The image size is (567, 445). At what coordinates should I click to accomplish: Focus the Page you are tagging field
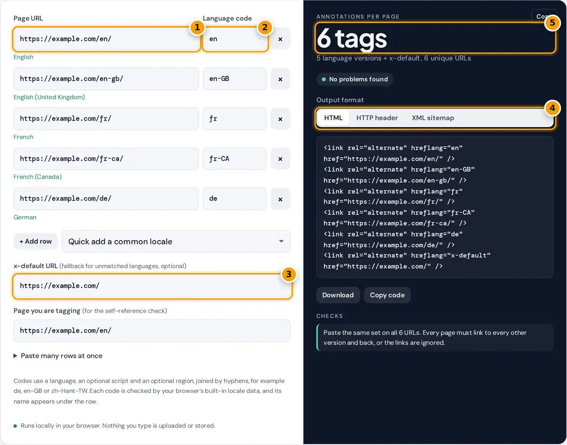point(152,331)
